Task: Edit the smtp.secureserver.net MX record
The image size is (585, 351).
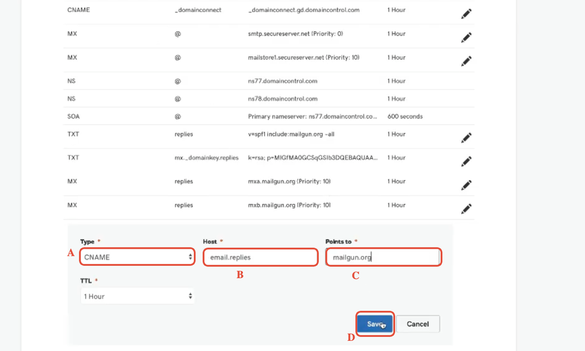Action: (466, 38)
